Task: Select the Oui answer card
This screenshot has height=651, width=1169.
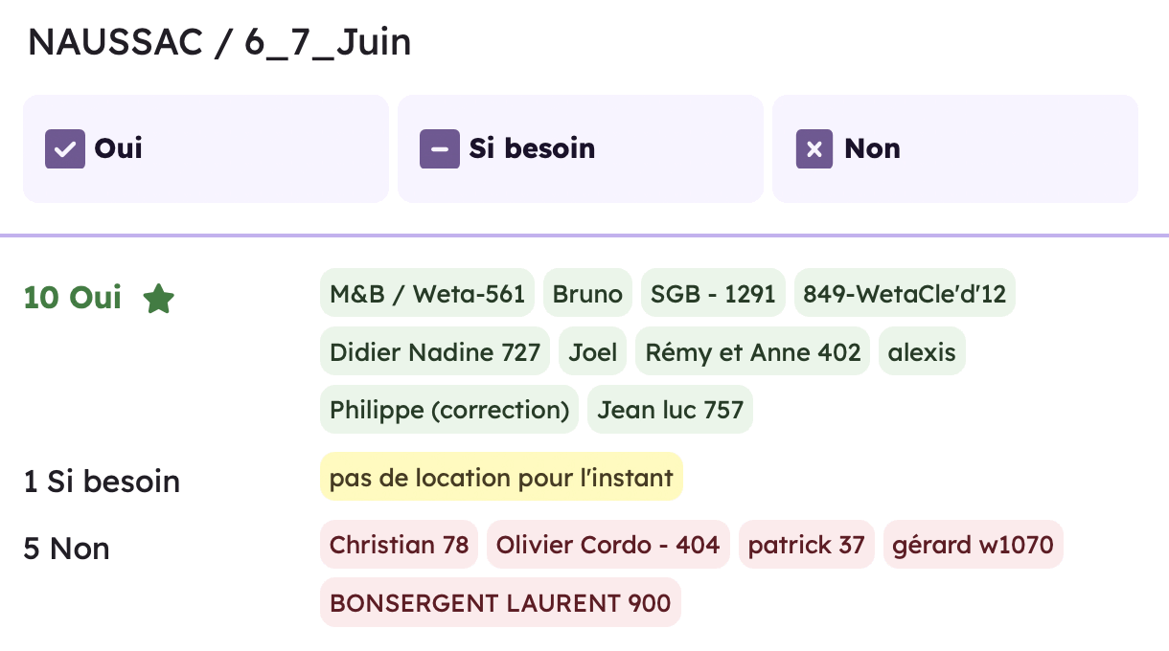Action: [x=206, y=148]
